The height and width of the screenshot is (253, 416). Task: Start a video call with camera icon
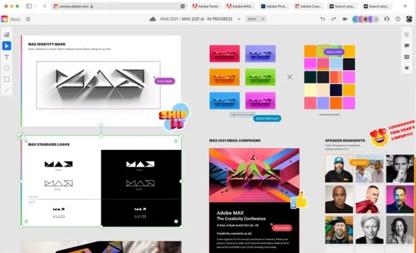(345, 19)
